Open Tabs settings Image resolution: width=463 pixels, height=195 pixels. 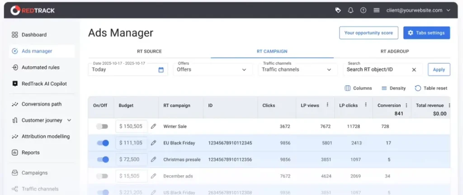click(426, 32)
